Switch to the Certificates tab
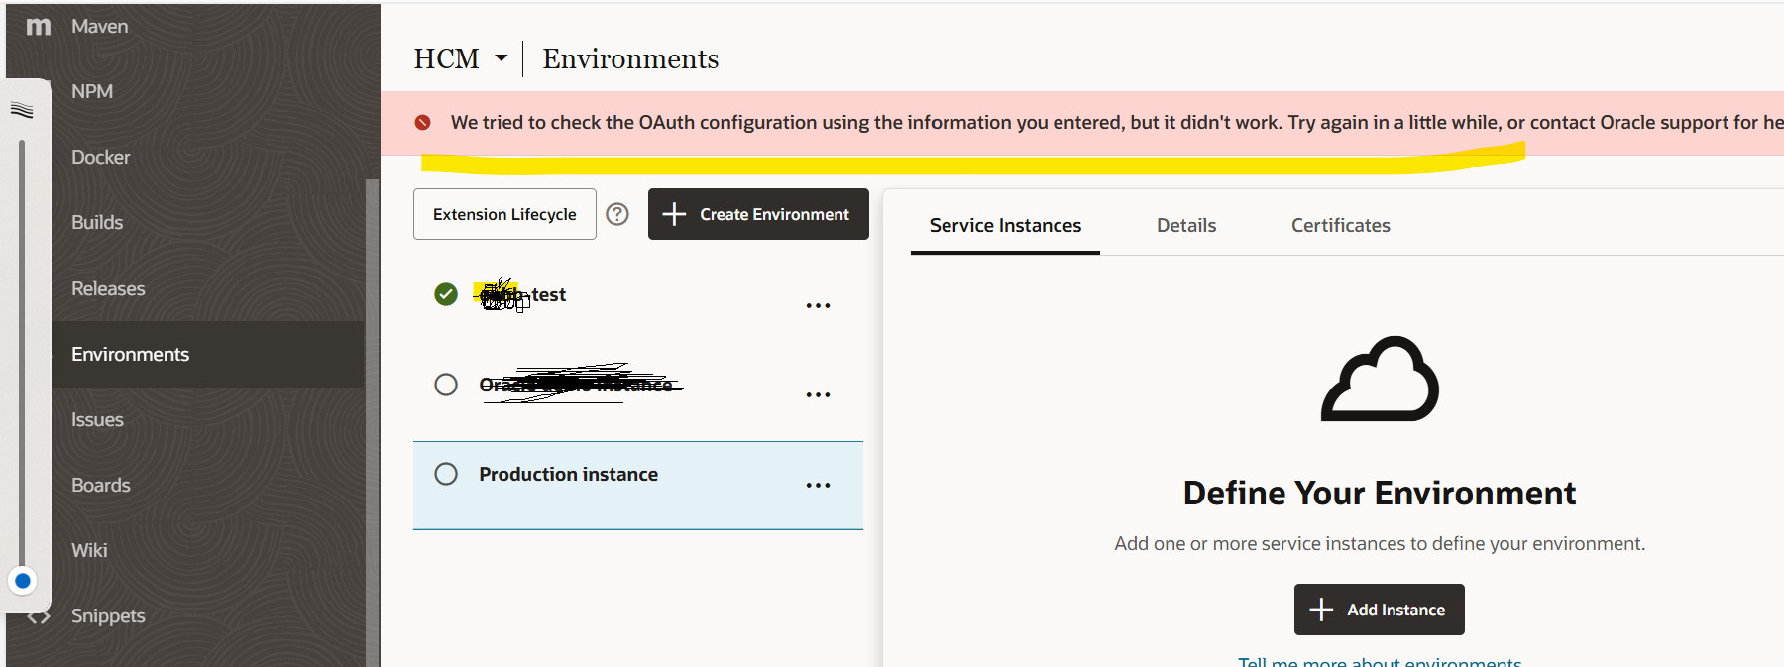This screenshot has width=1784, height=667. click(x=1340, y=226)
